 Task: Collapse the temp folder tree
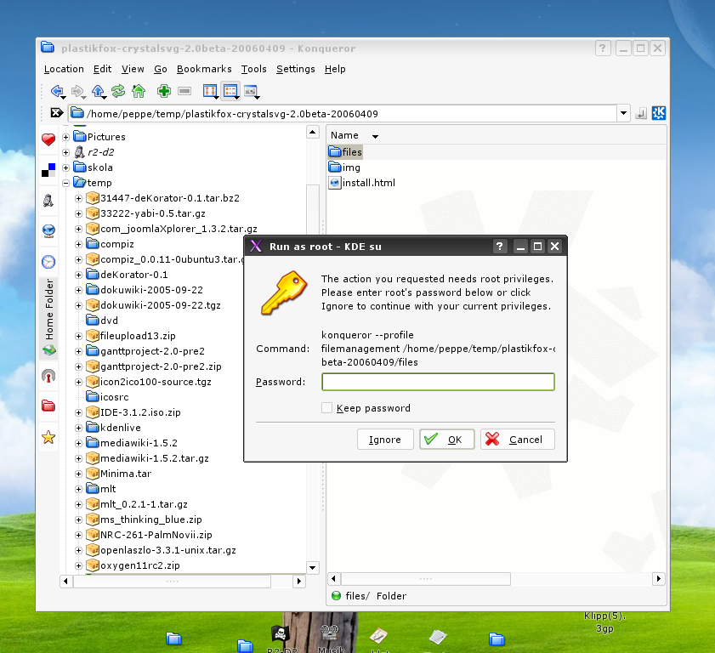[65, 183]
